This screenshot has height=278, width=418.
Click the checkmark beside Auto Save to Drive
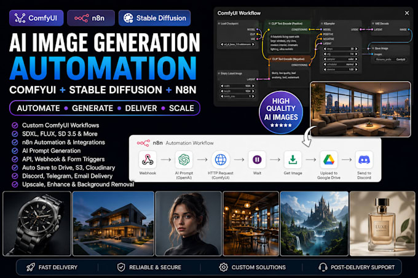tap(15, 168)
